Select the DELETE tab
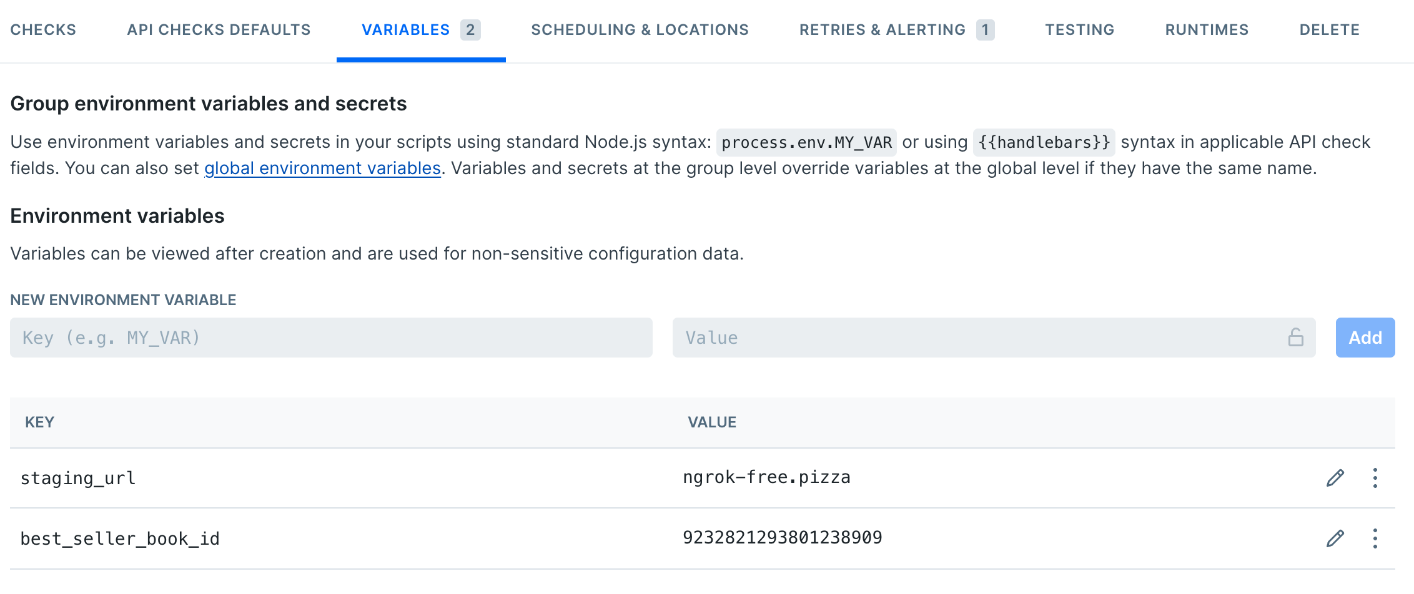Screen dimensions: 1414x594 pyautogui.click(x=1328, y=29)
